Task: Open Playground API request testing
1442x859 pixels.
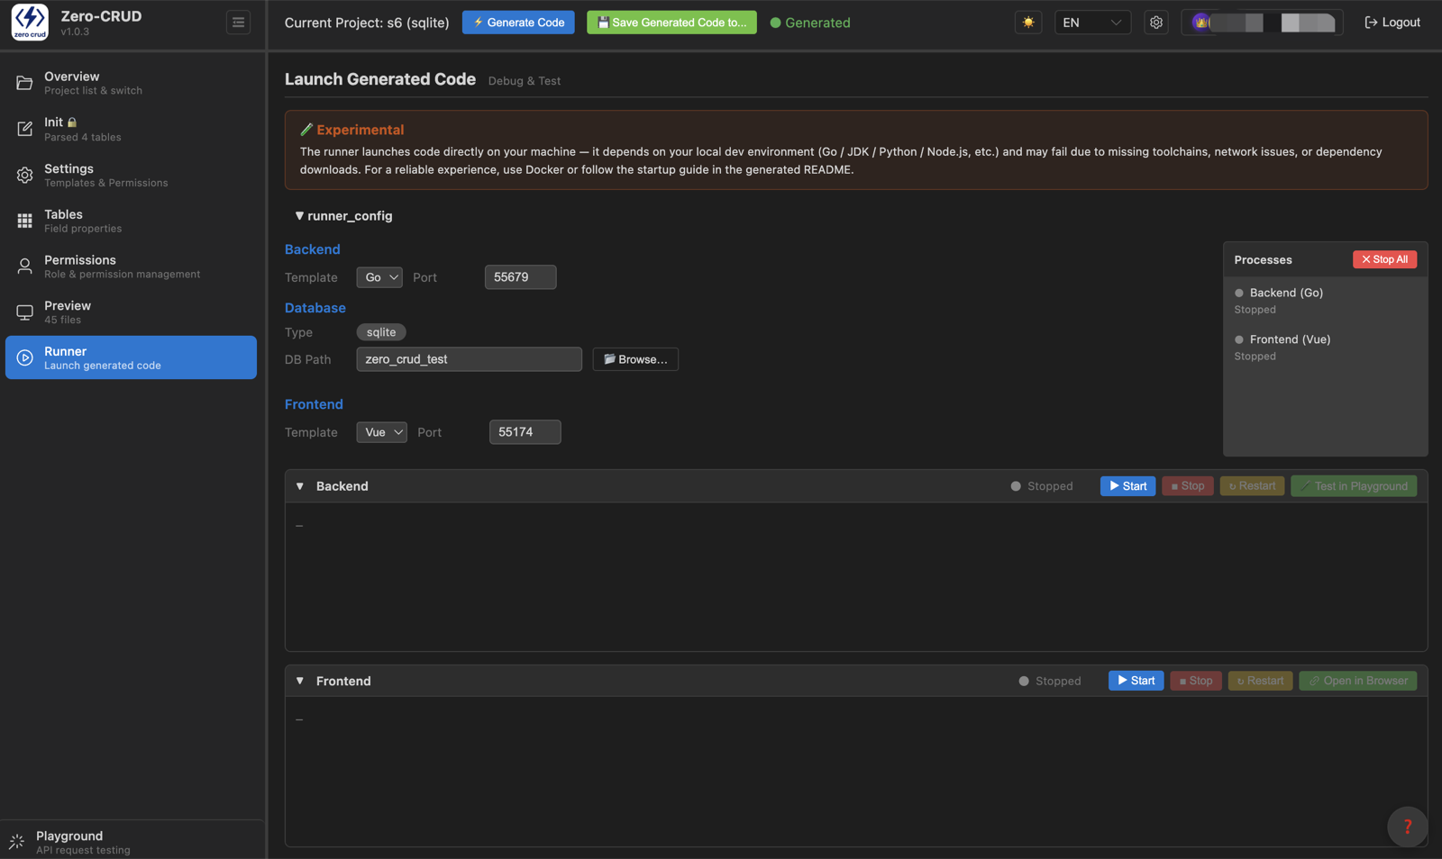Action: [x=131, y=842]
